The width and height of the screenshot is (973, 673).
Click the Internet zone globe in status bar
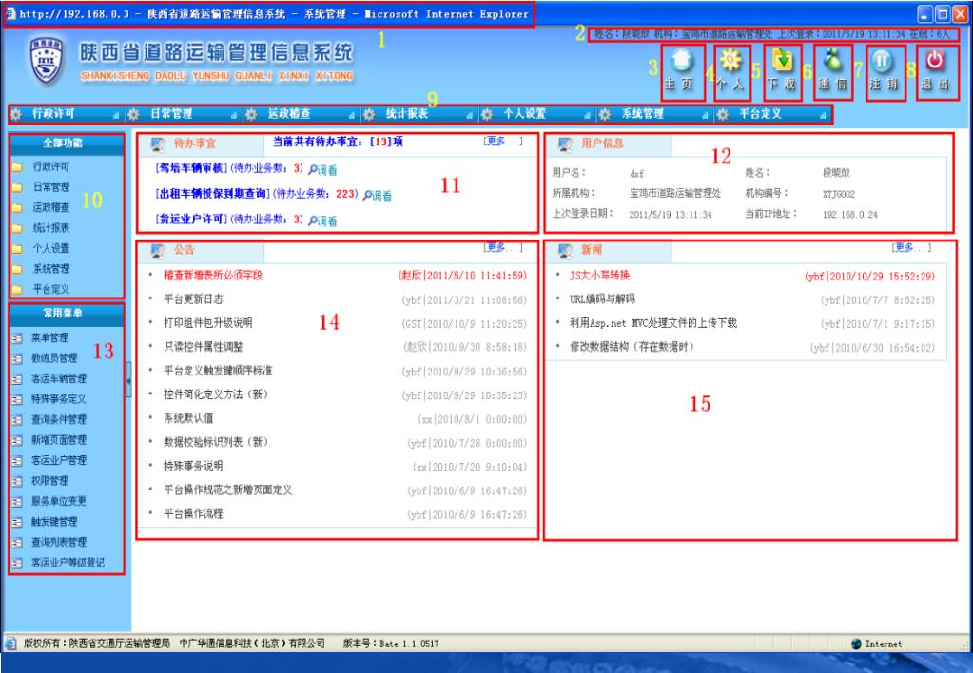[857, 644]
